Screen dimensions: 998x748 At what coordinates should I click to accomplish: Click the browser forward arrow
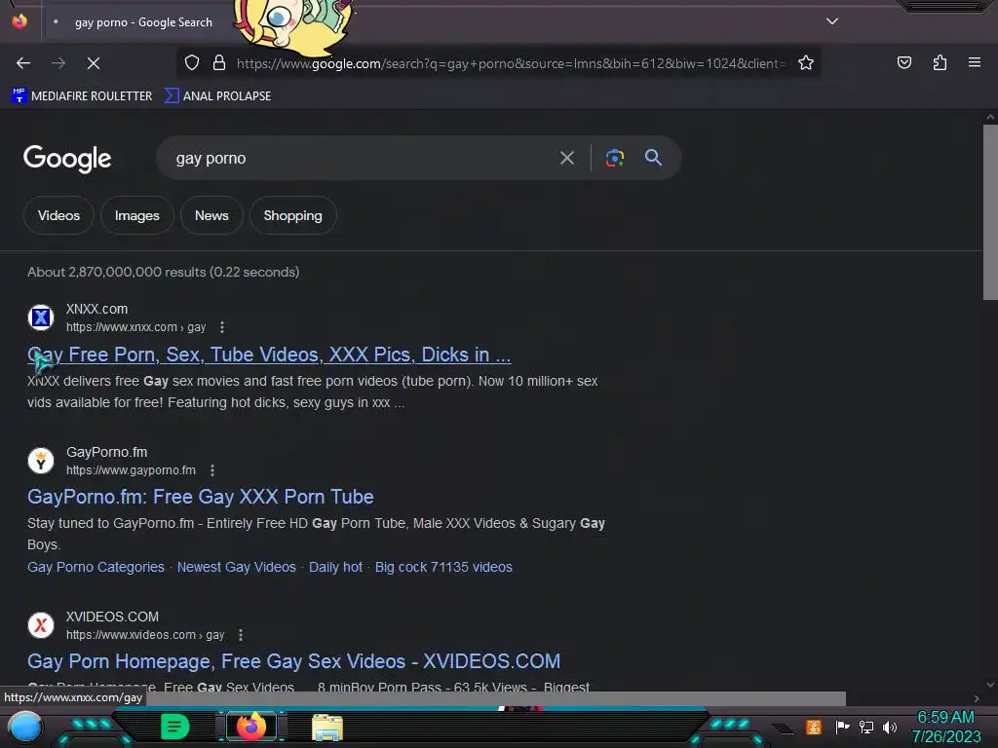coord(58,63)
